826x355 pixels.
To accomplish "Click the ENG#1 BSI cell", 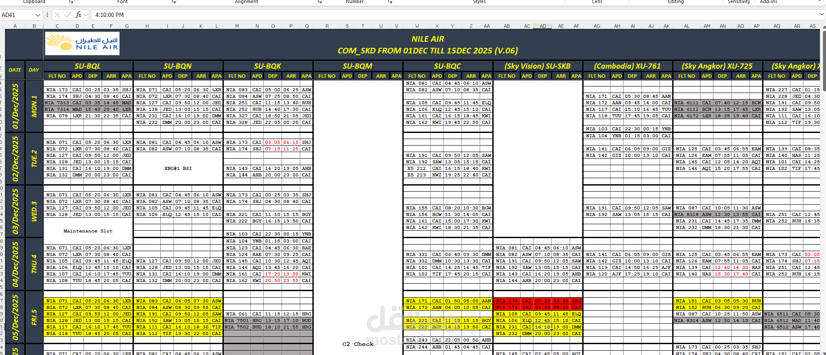I will point(178,168).
